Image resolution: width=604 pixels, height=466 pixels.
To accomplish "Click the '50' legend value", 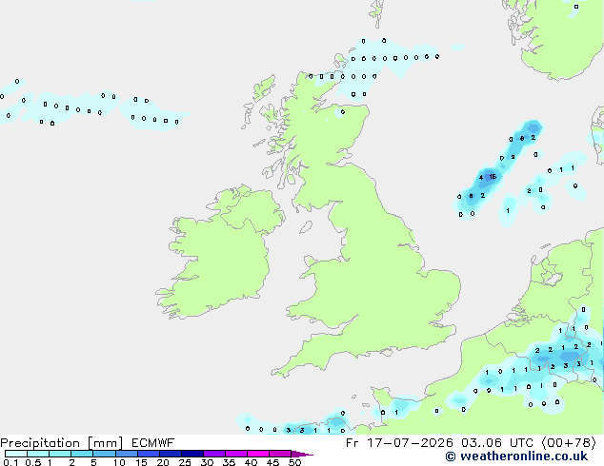I will [294, 462].
